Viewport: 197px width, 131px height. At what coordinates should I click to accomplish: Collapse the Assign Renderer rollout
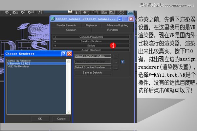[x=91, y=50]
